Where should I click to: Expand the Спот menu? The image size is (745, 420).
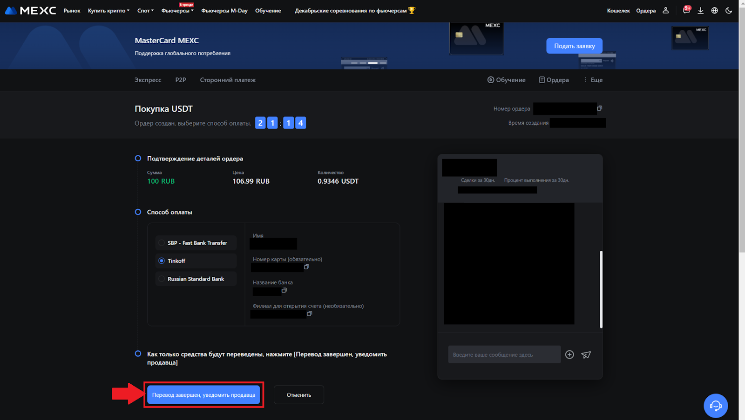click(x=145, y=11)
